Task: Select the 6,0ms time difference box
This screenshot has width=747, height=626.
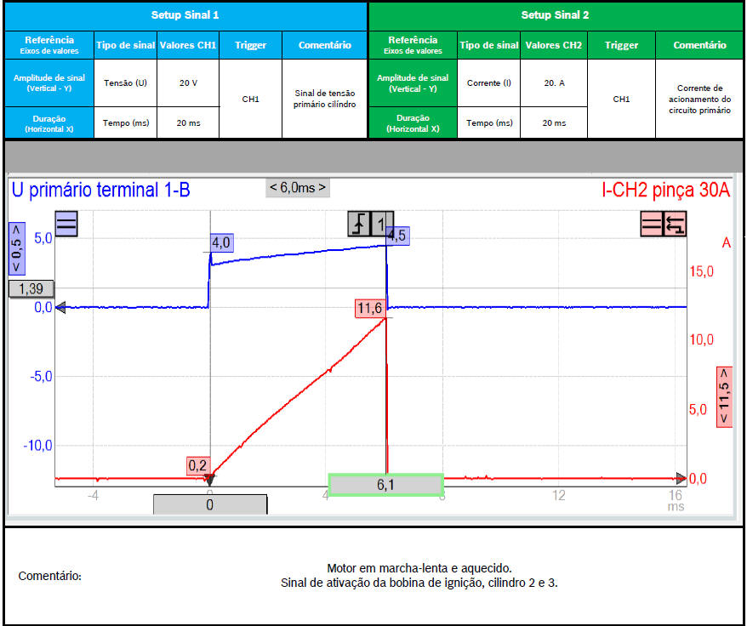Action: point(297,187)
